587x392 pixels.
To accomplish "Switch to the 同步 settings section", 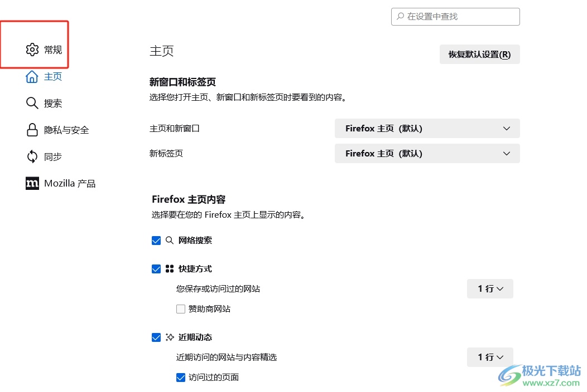I will point(52,156).
